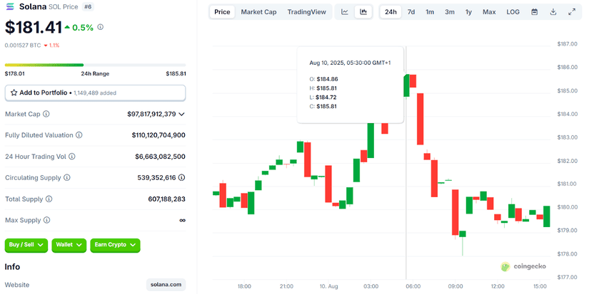
Task: Open 24 Hour Trading Vol info icon
Action: [71, 156]
